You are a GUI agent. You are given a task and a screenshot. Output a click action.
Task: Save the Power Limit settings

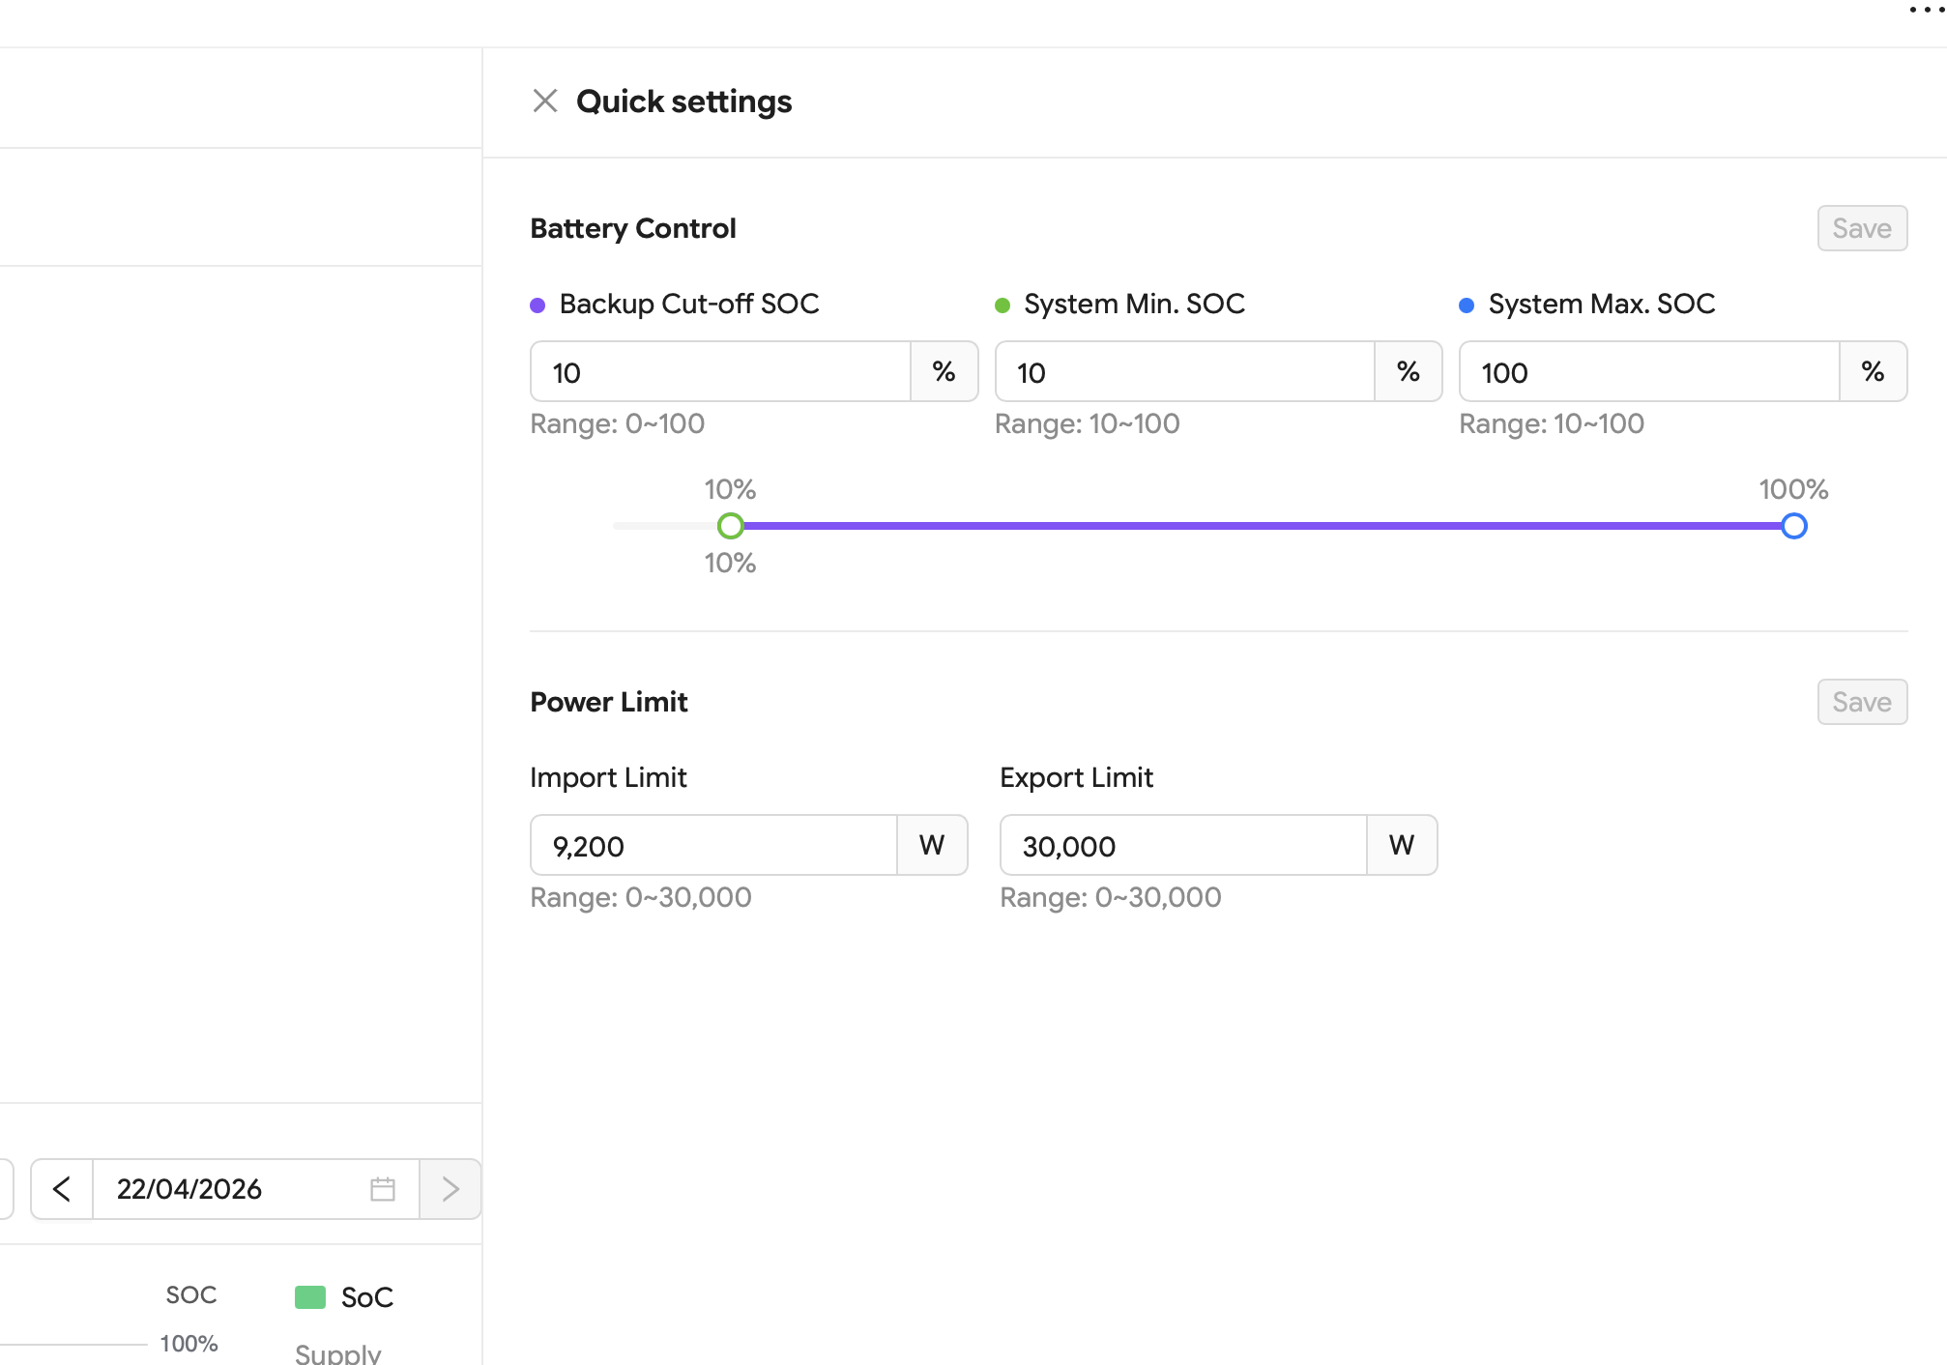coord(1861,702)
